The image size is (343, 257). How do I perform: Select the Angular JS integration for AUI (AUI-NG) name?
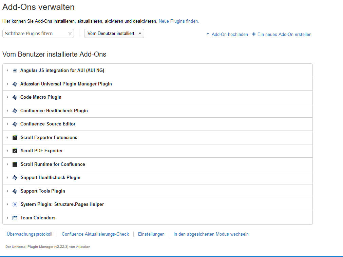(x=62, y=71)
